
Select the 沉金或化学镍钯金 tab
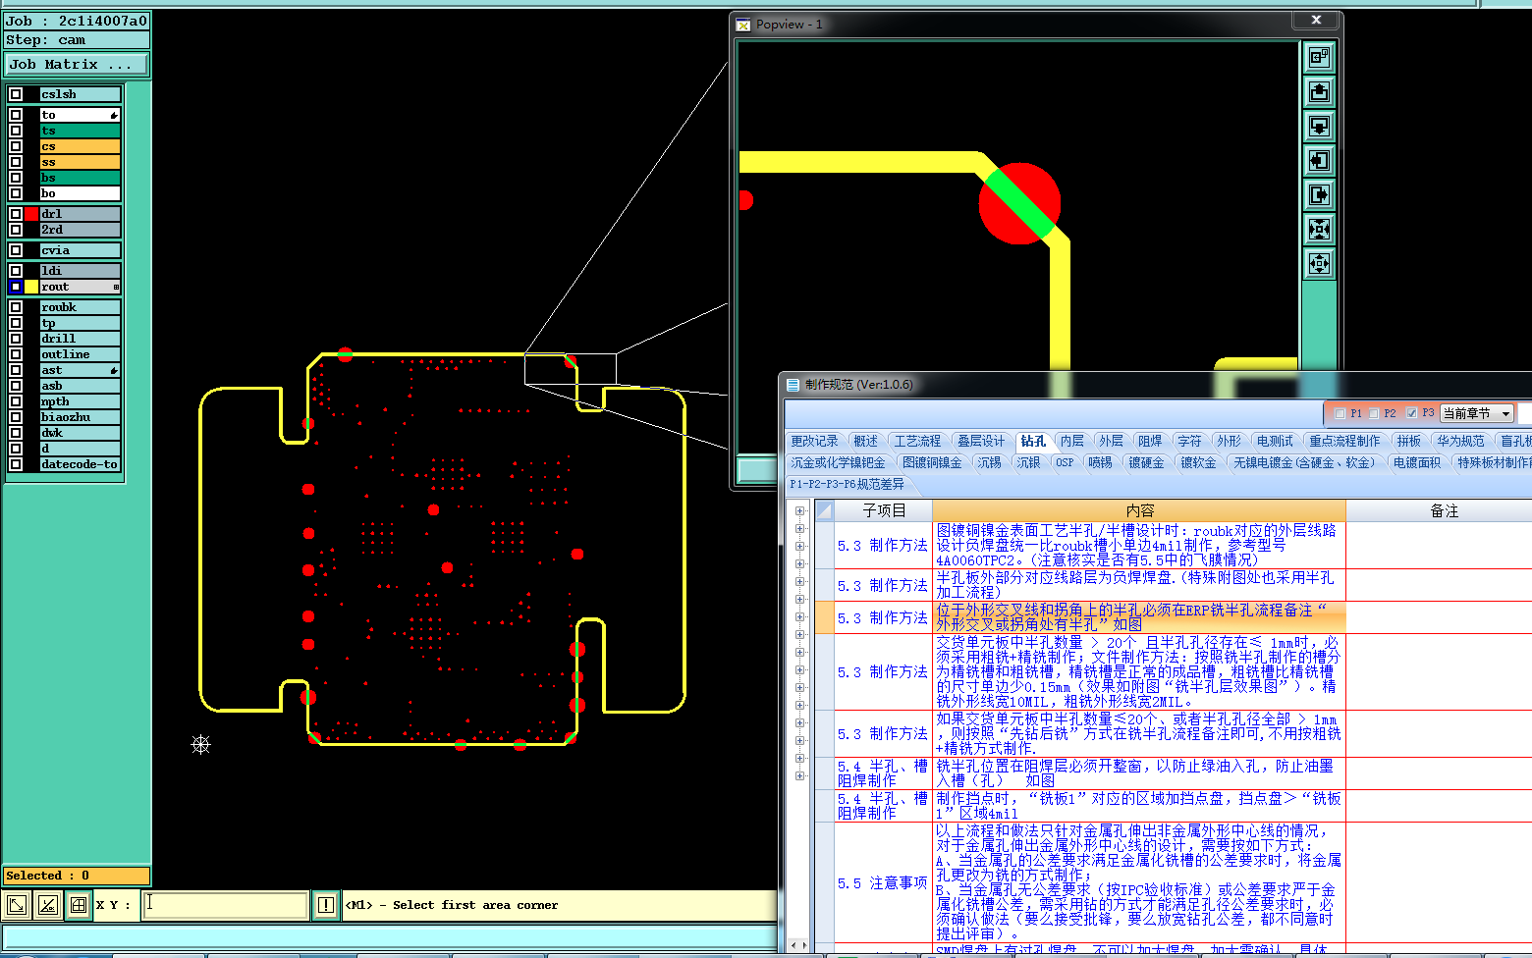click(x=839, y=462)
